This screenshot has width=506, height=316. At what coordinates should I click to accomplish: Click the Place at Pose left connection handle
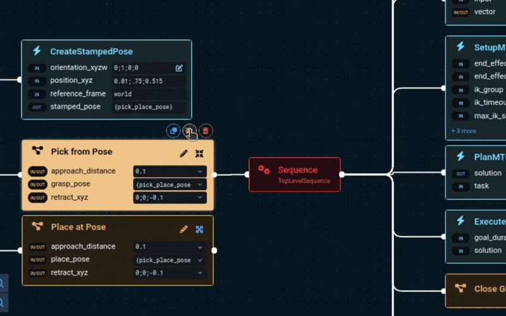point(20,250)
